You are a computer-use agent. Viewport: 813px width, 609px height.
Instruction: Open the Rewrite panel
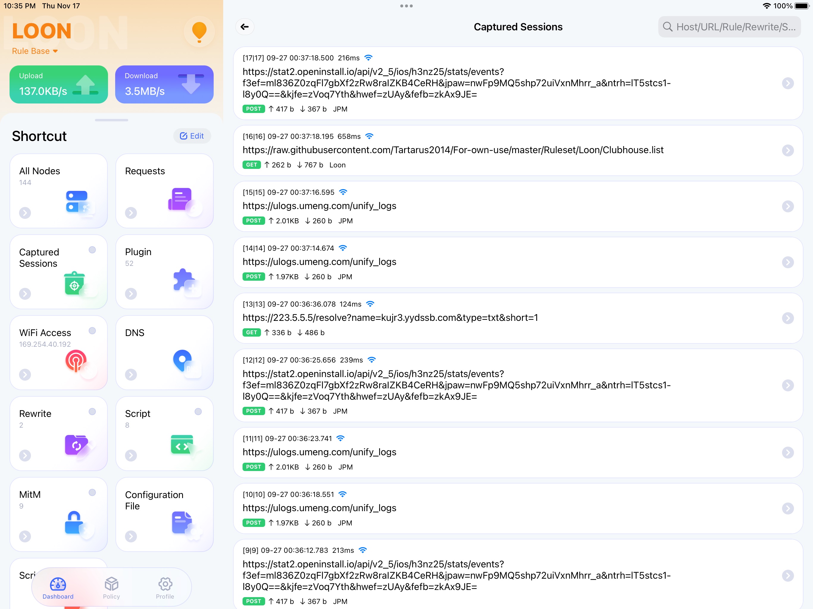tap(58, 434)
